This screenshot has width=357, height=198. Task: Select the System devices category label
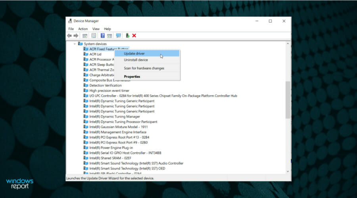click(x=95, y=44)
